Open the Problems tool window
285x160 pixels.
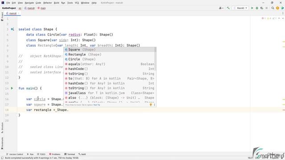pos(55,154)
